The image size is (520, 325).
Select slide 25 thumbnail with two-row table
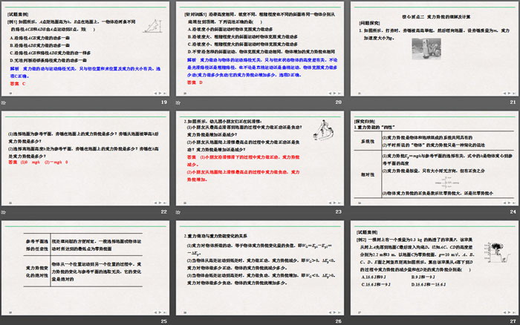(85, 268)
